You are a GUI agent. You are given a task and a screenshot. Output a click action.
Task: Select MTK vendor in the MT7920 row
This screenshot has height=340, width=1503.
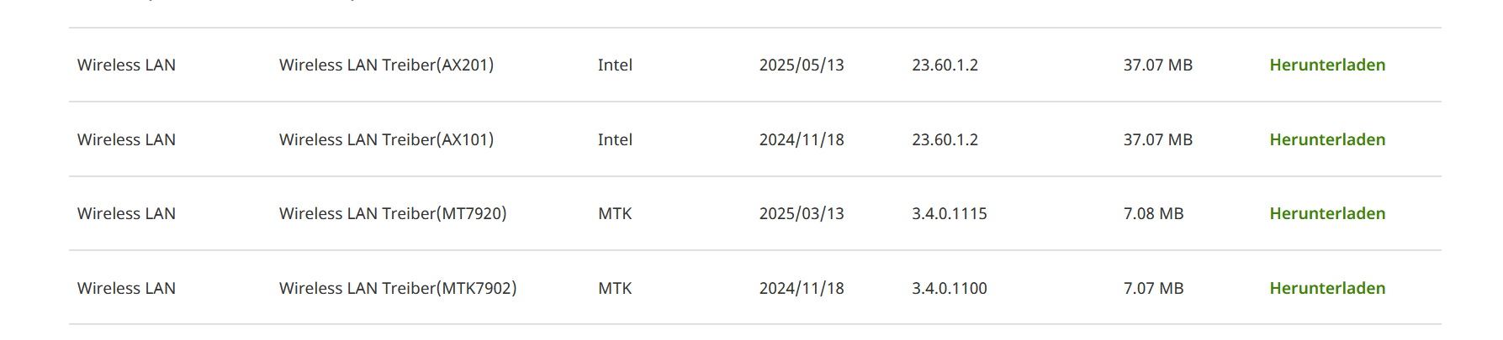click(615, 213)
